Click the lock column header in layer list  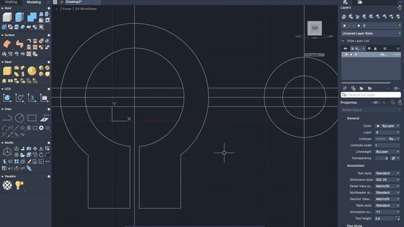tap(375, 49)
